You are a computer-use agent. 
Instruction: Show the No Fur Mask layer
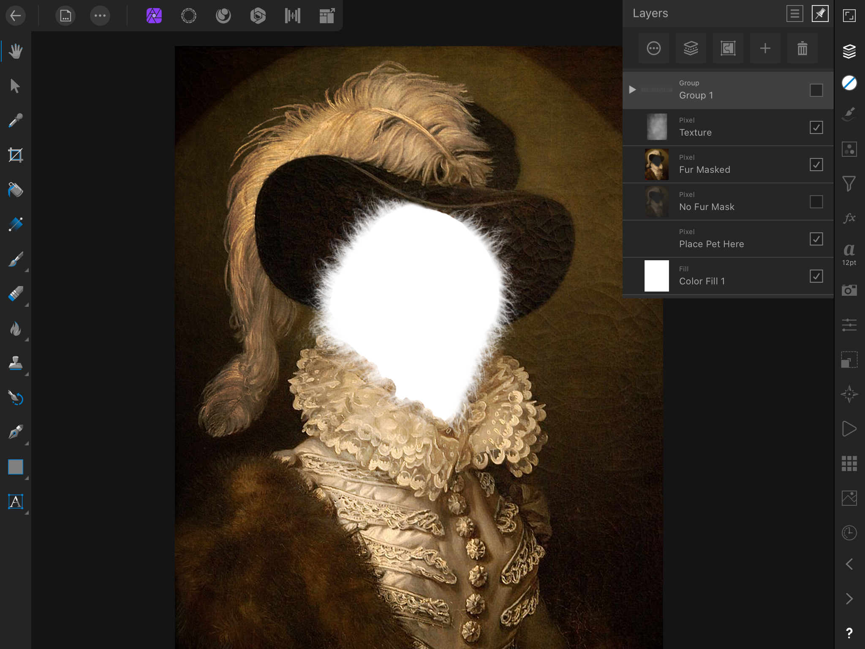(816, 202)
